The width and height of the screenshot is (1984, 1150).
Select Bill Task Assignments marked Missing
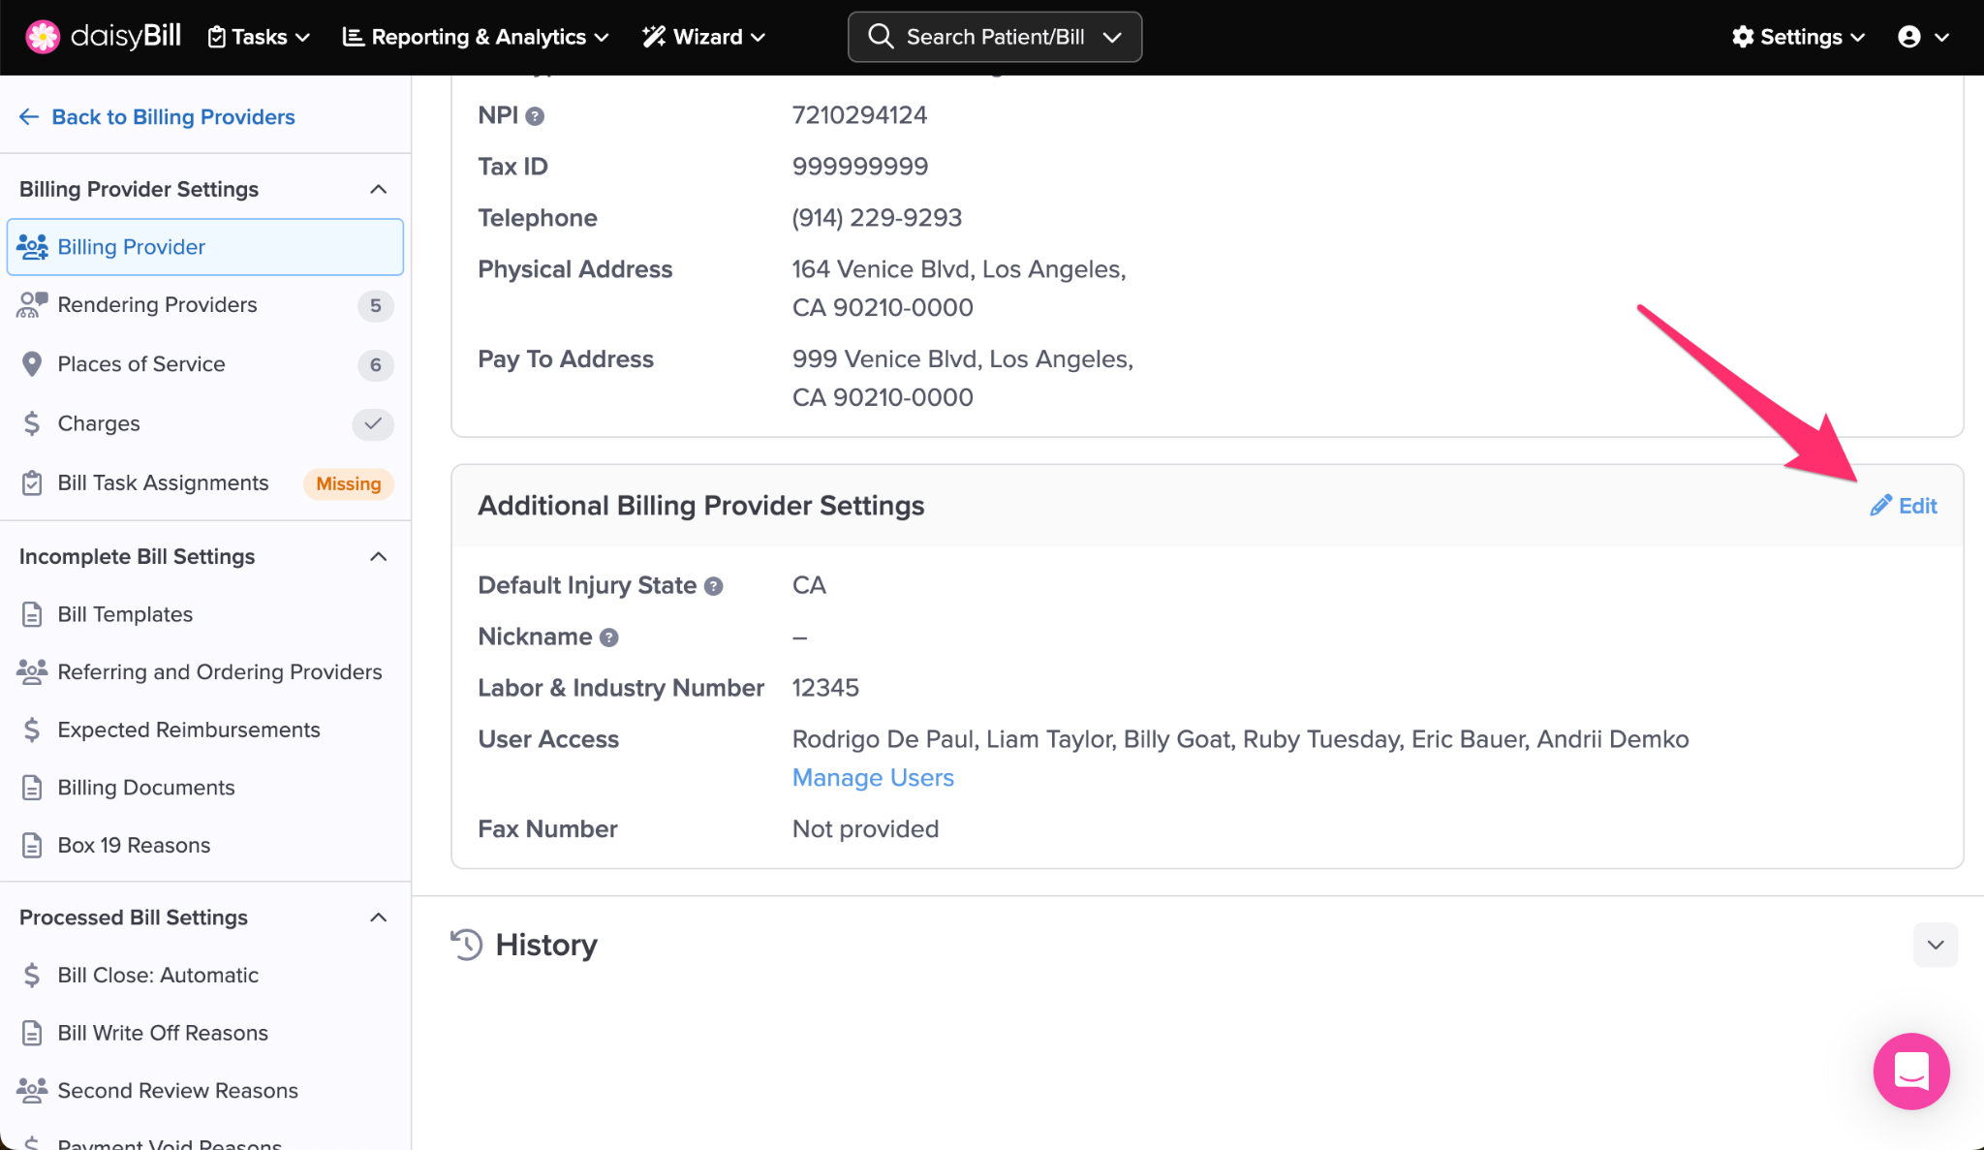(x=163, y=482)
